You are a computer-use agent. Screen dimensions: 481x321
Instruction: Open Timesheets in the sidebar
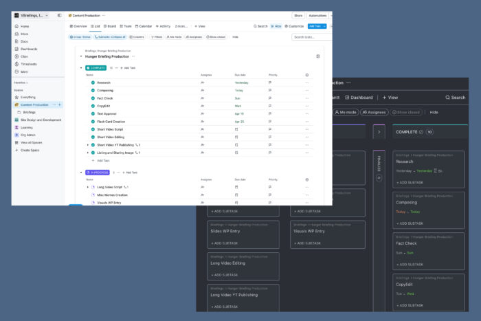tap(27, 64)
